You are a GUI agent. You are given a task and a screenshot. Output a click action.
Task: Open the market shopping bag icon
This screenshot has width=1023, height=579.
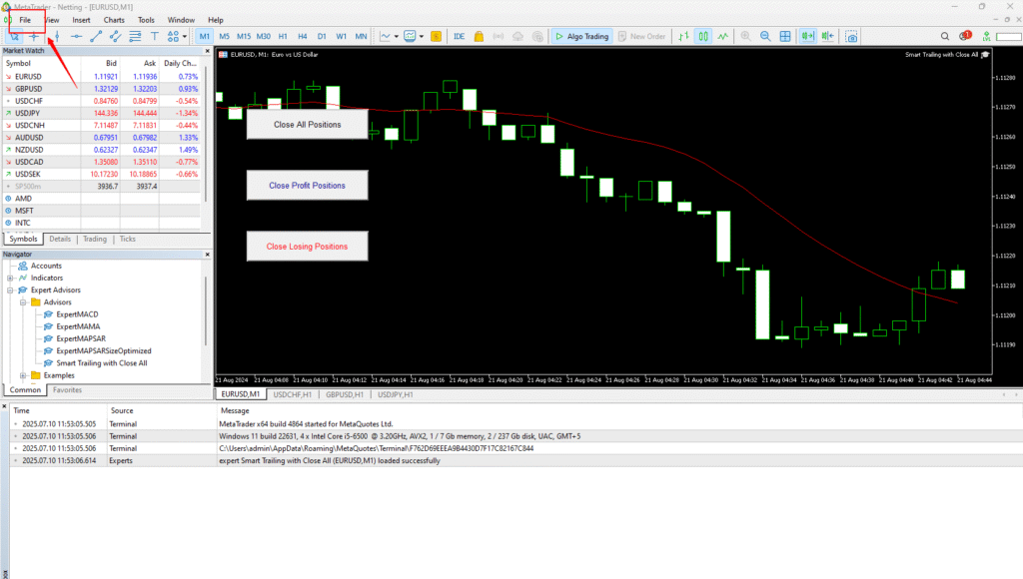tap(479, 37)
